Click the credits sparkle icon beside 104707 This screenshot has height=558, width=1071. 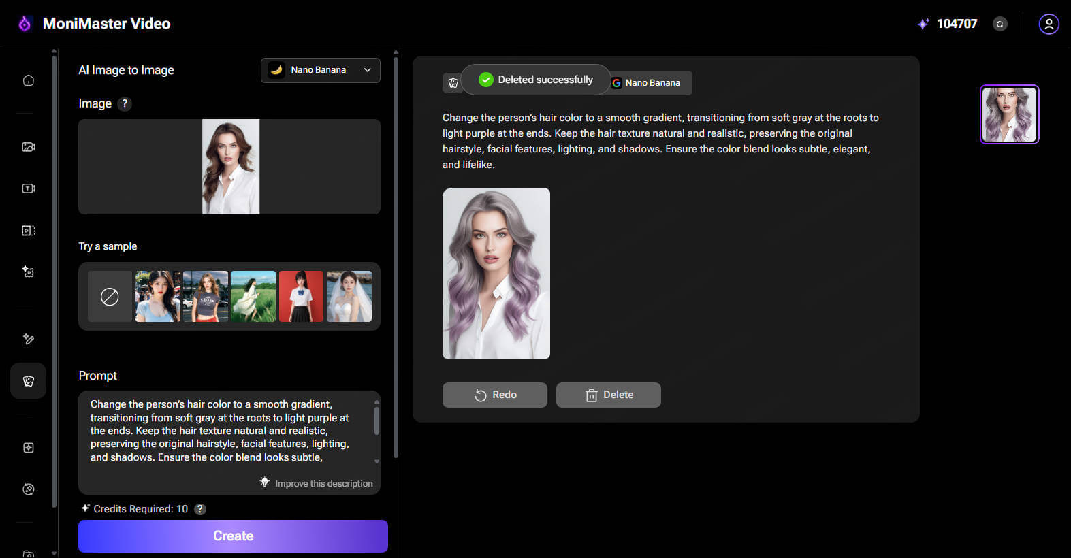[x=923, y=24]
